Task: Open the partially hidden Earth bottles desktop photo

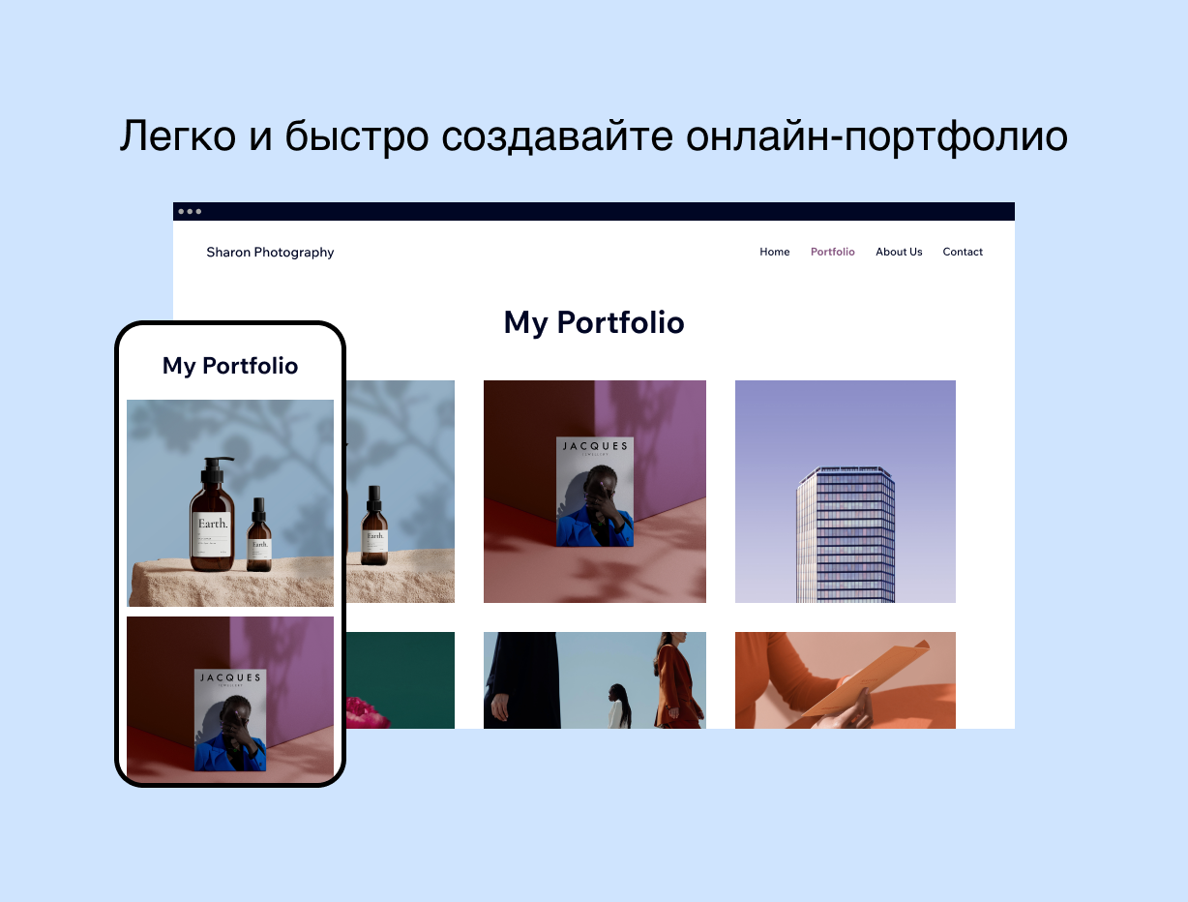Action: (400, 492)
